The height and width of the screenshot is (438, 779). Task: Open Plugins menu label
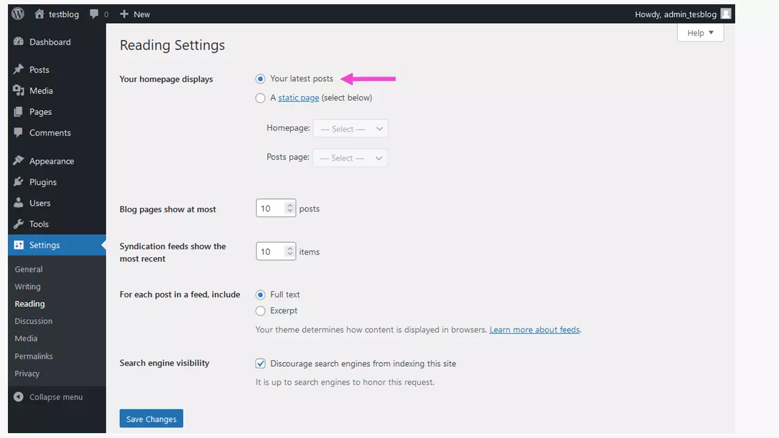pos(43,182)
